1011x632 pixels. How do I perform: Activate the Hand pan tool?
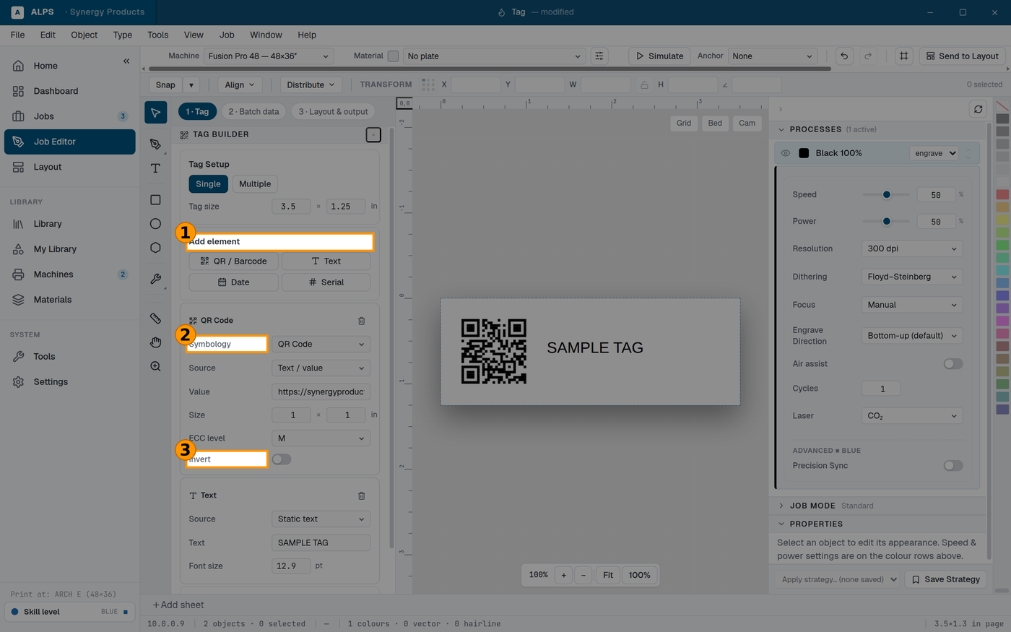point(155,342)
